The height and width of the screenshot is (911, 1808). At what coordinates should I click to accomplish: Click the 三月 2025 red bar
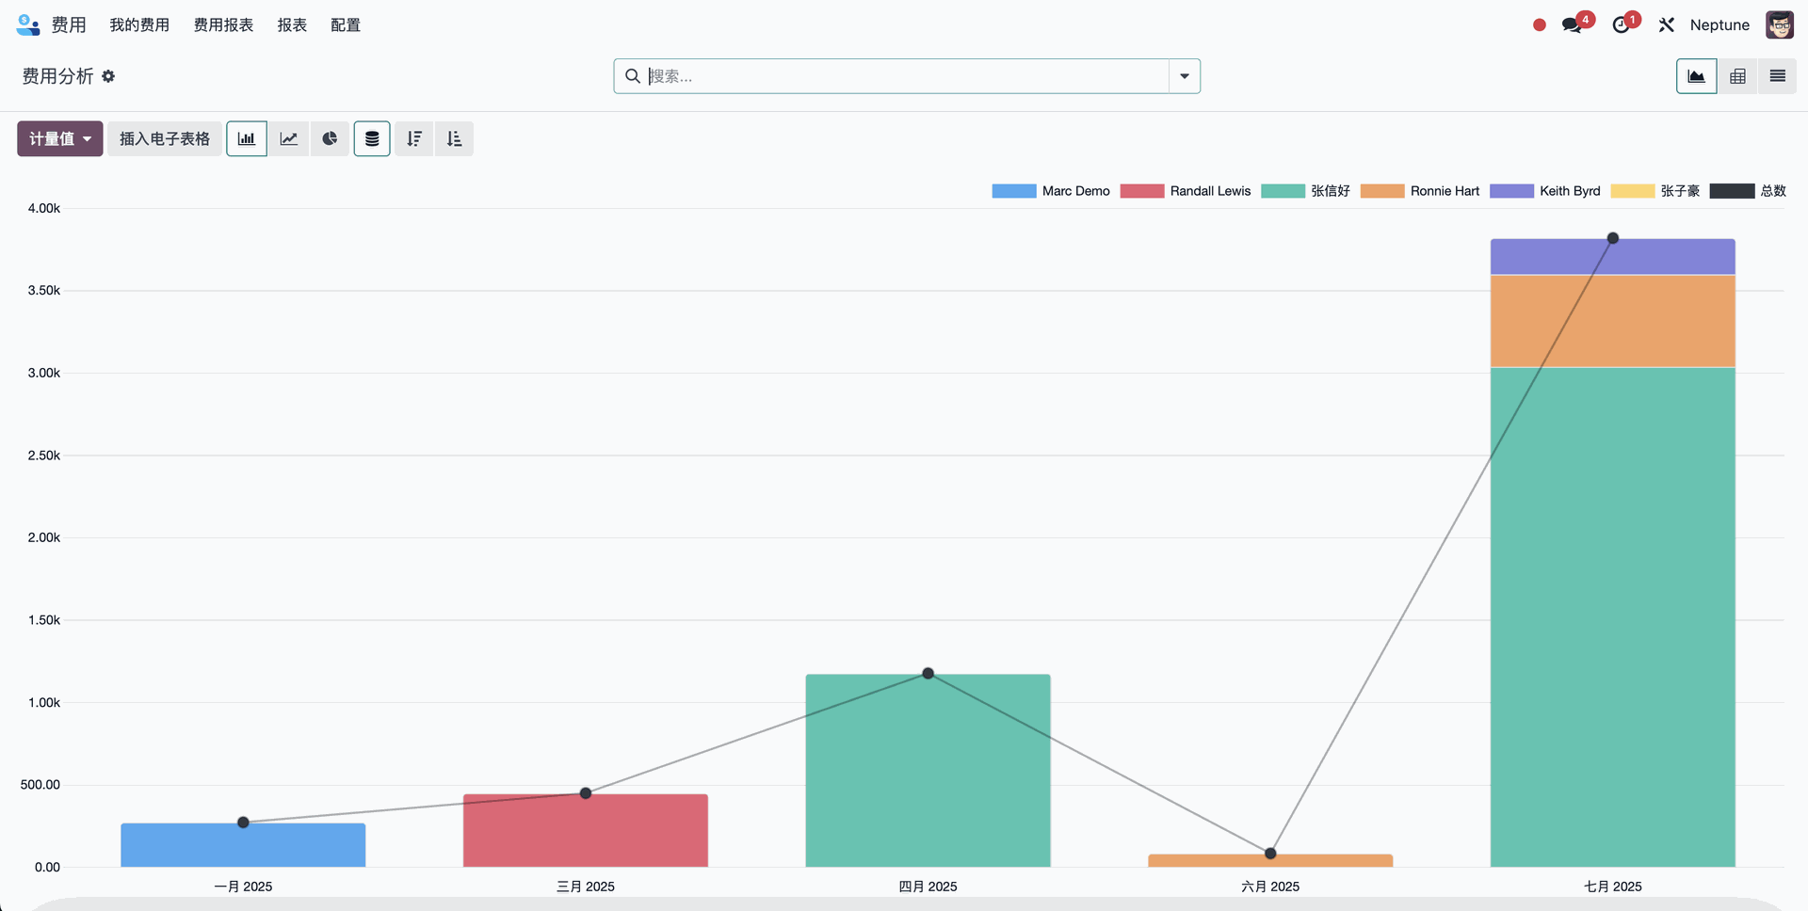(586, 831)
